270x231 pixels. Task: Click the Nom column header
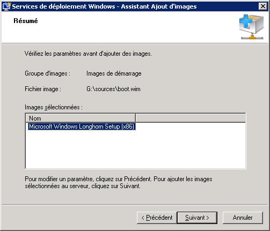pos(81,118)
